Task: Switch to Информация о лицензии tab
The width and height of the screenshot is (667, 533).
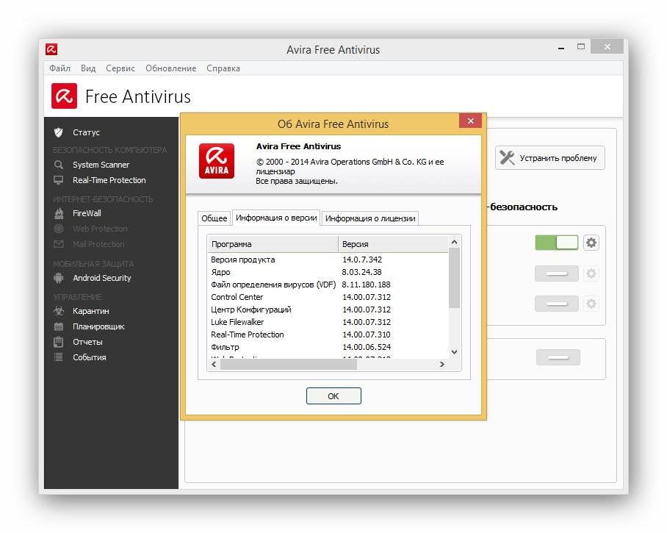Action: [370, 218]
